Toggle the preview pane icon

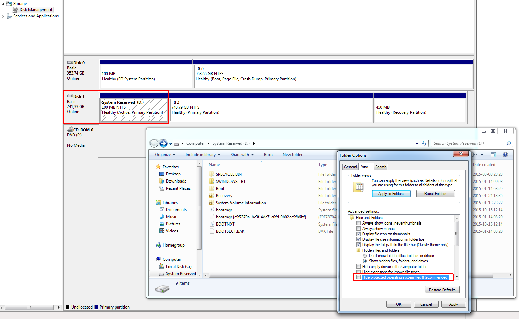point(493,155)
